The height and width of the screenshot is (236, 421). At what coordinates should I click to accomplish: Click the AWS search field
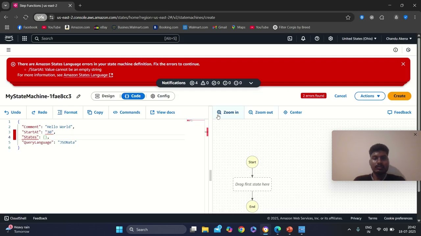(105, 38)
